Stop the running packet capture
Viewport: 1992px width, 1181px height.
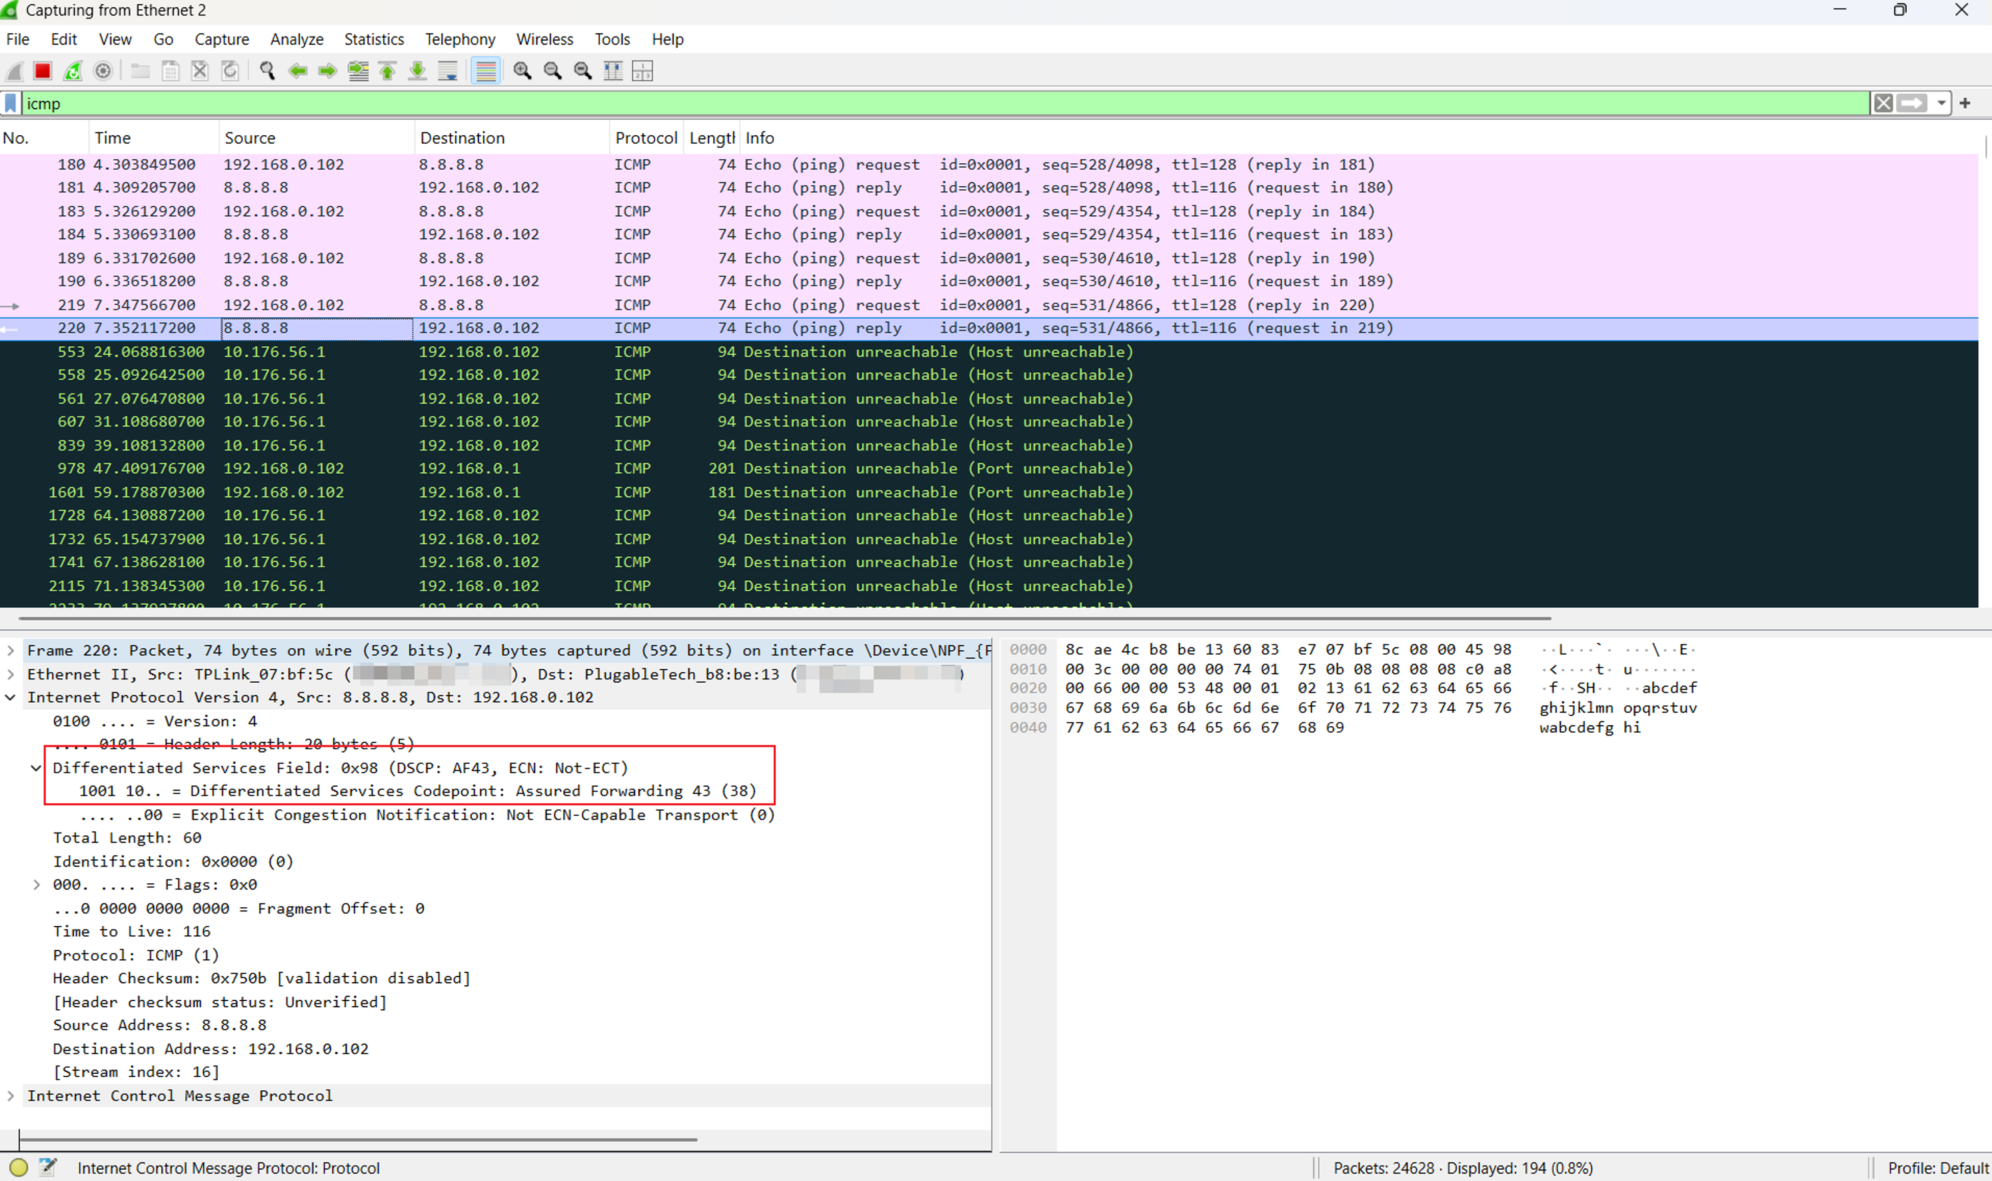43,71
